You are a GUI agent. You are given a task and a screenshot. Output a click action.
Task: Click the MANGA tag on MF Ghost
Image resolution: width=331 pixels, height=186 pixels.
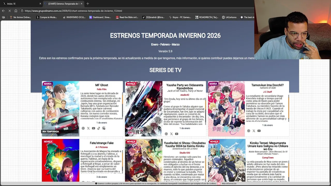tap(48, 84)
